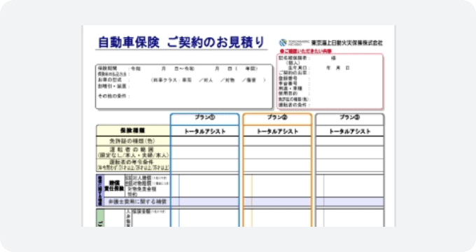
Task: Click the 対人賠償 row label
Action: 142,178
